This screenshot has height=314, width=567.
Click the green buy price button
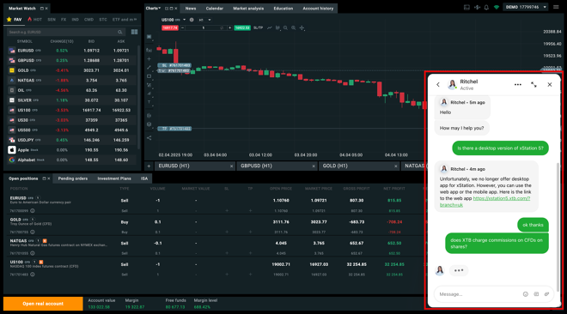242,27
